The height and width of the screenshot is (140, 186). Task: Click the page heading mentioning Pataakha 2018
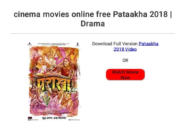(x=93, y=19)
